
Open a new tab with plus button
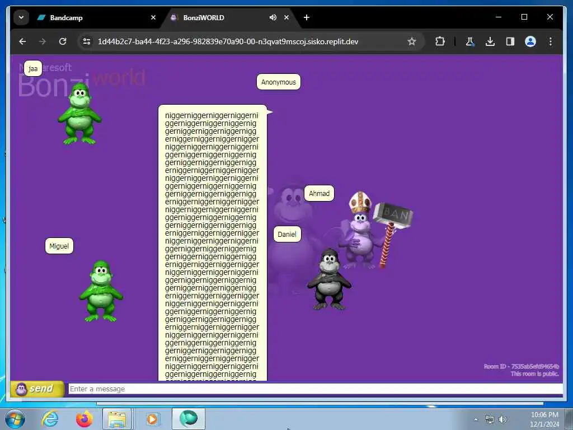click(307, 17)
